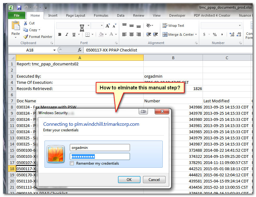Open the Number Format dropdown
Viewport: 256px width, 197px height.
click(x=240, y=26)
